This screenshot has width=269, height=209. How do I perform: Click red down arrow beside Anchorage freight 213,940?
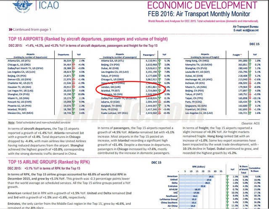250,79
